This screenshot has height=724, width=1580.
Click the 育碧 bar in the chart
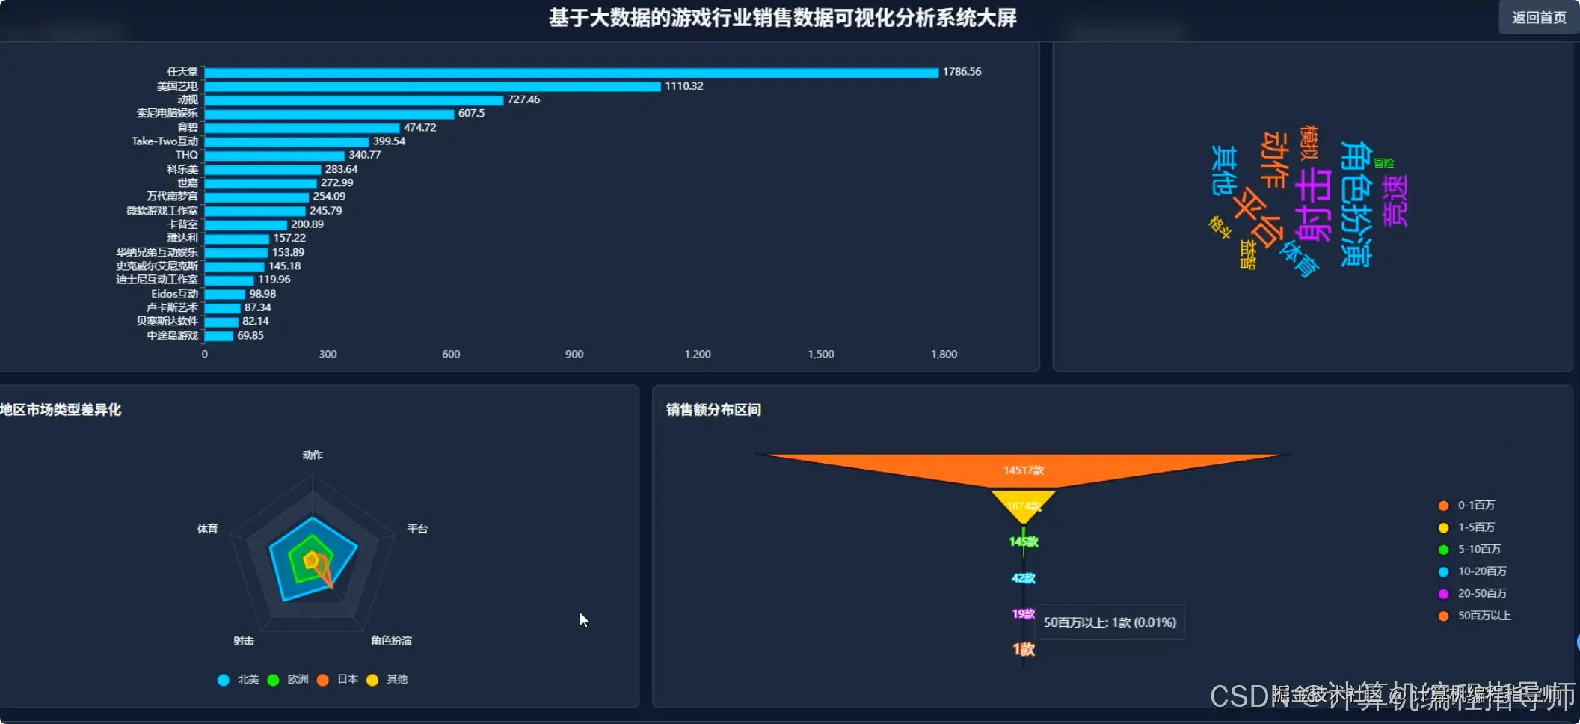coord(302,128)
